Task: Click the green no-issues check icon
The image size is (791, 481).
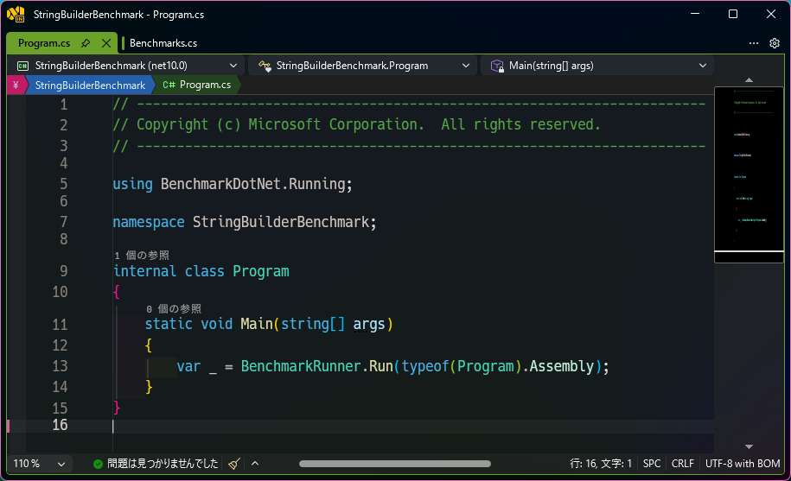Action: click(x=98, y=464)
